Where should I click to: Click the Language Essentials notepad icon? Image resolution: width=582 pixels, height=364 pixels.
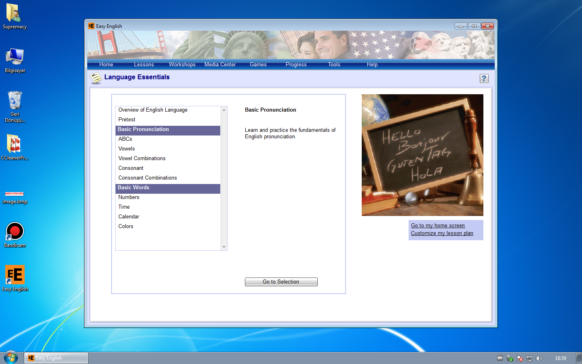96,78
